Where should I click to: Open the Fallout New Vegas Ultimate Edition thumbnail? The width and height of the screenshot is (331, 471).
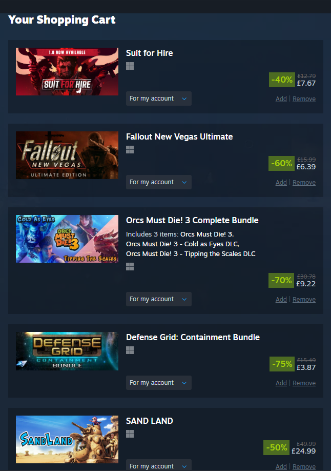point(67,155)
